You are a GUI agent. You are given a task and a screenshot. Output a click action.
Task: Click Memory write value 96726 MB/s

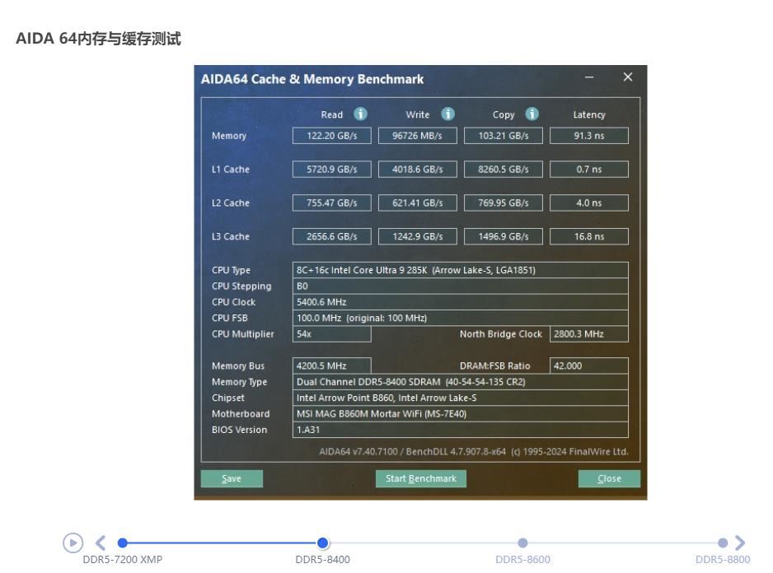click(418, 136)
